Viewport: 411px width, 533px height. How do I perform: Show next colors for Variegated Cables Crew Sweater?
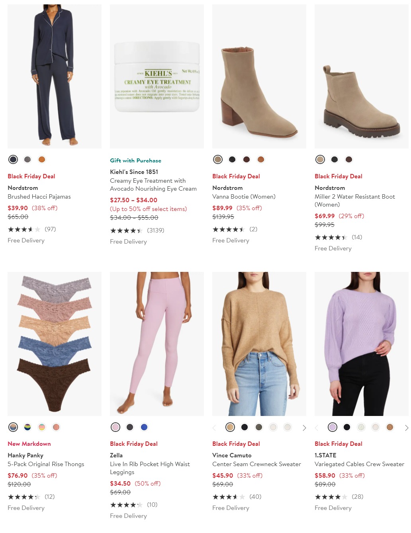[406, 428]
